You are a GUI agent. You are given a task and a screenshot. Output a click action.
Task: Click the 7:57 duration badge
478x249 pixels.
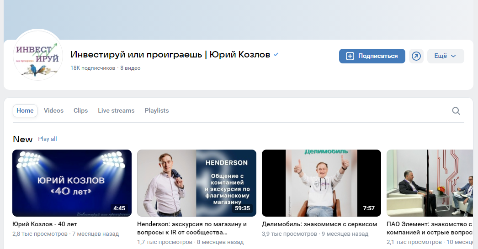(x=369, y=208)
